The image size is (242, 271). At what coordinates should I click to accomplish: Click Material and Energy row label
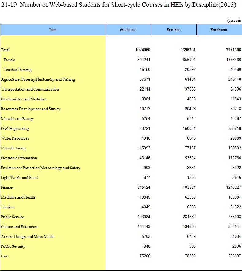click(17, 119)
